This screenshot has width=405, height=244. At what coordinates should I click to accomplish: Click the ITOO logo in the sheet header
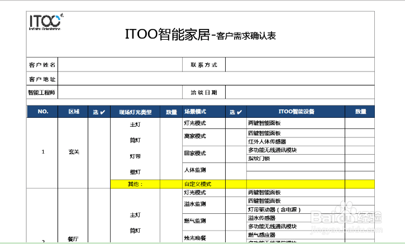pyautogui.click(x=46, y=22)
